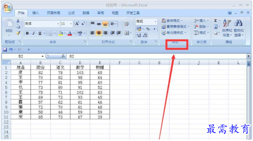Switch to the 审阅 tab
Screen dimensions: 253x141
pos(100,13)
